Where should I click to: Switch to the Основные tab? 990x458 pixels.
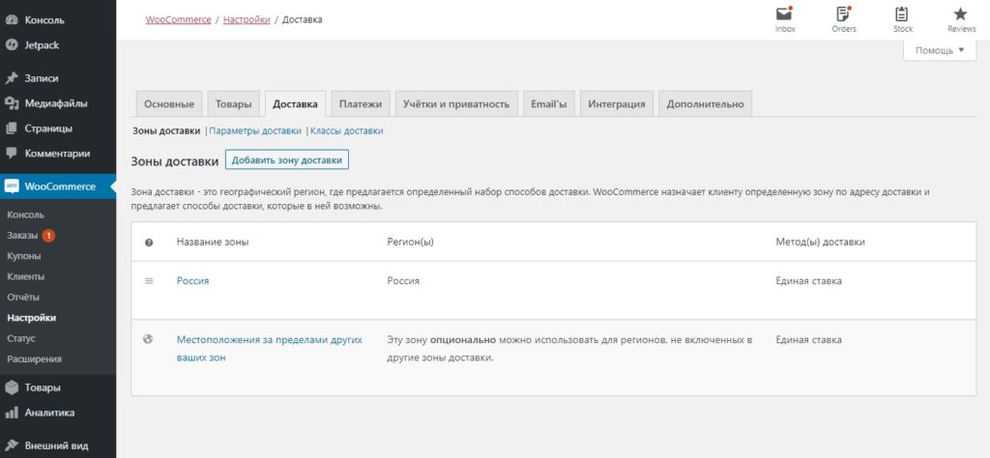(169, 104)
